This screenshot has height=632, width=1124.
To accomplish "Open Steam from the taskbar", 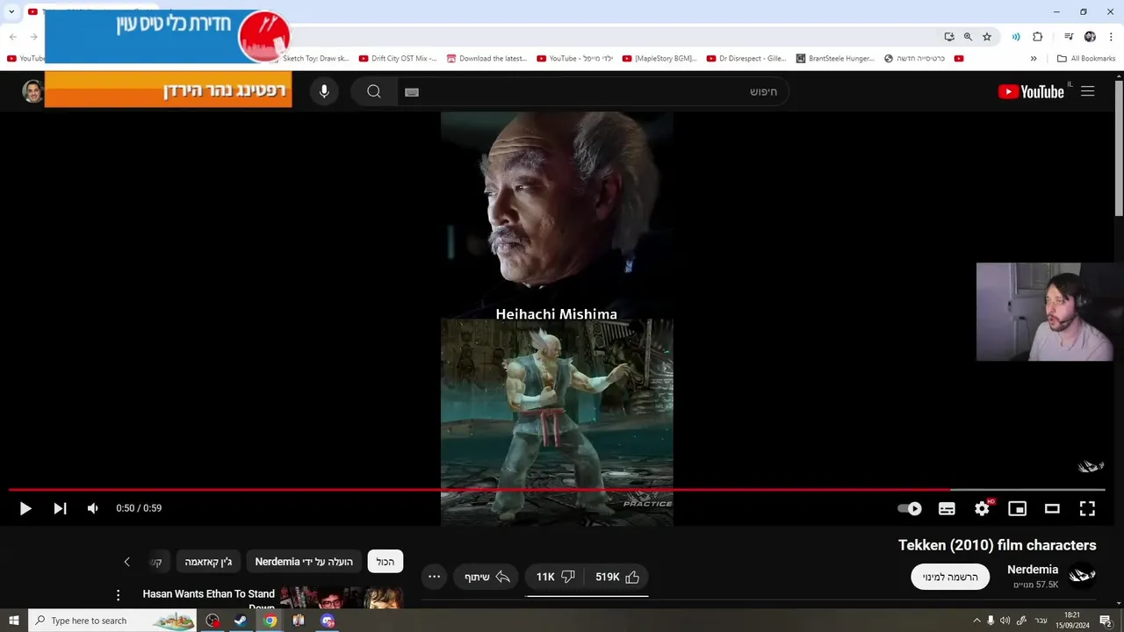I will 240,621.
